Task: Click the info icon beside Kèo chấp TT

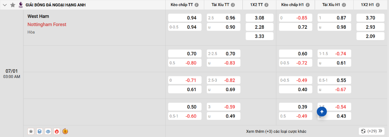Action: tap(197, 5)
